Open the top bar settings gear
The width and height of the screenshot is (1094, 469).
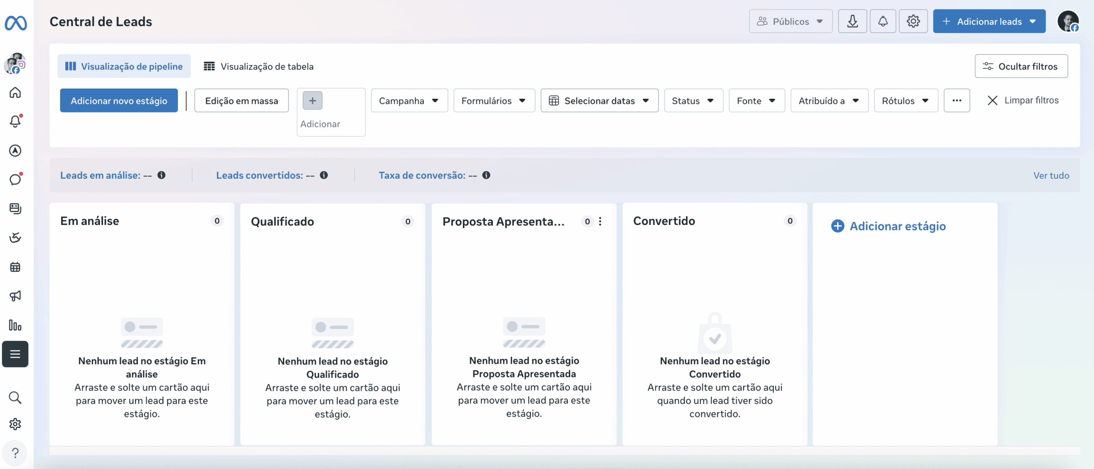(913, 21)
